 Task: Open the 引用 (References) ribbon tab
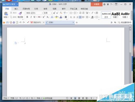point(36,9)
